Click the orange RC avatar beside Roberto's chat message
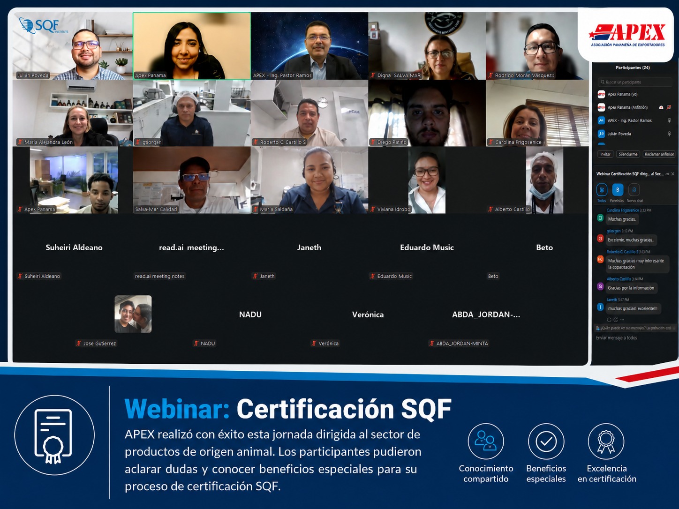Viewport: 679px width, 509px height. coord(600,259)
